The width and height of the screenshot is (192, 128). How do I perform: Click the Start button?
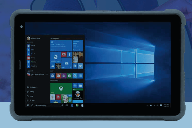pos(28,105)
